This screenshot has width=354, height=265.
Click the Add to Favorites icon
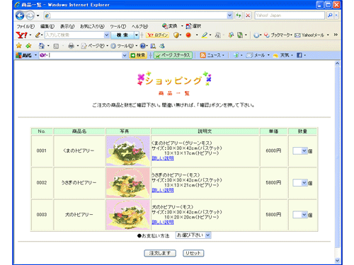tap(29, 46)
